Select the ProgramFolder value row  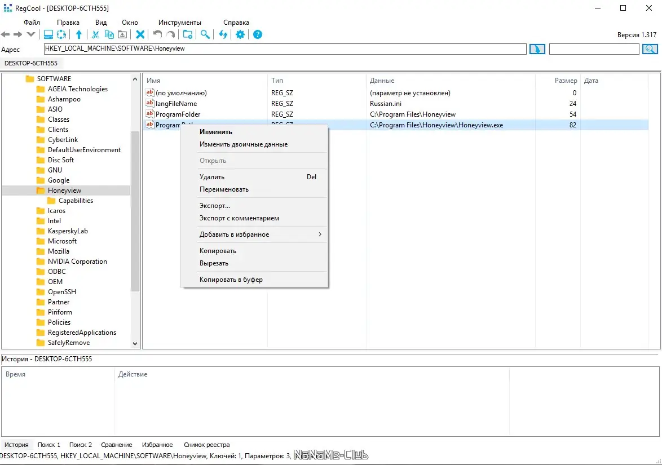click(396, 114)
